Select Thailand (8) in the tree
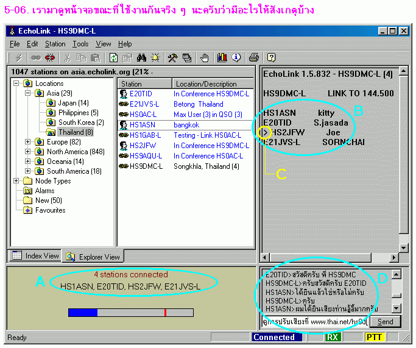 (76, 132)
